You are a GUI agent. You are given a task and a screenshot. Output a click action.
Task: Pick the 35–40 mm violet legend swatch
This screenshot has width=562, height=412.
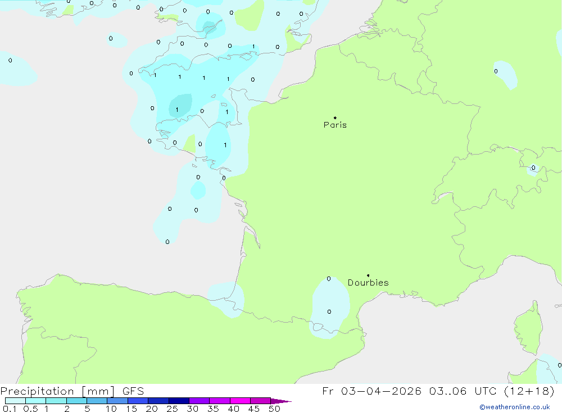[x=220, y=401]
